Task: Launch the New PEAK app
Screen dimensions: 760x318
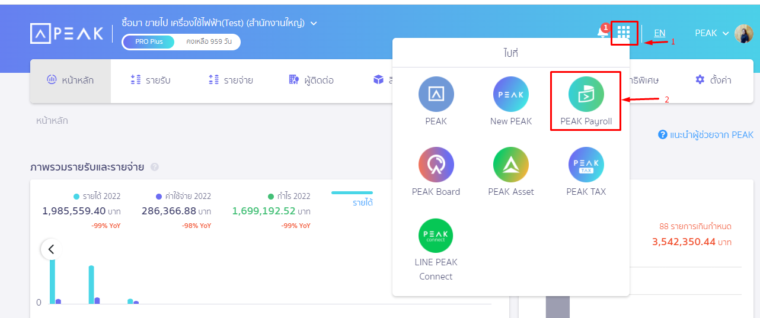Action: 511,101
